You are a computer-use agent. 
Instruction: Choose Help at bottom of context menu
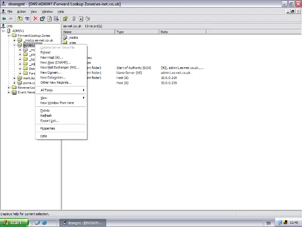(x=61, y=136)
